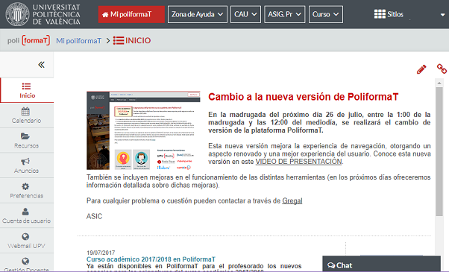Expand the ASIG. Pr dropdown
The image size is (449, 272).
pyautogui.click(x=285, y=14)
